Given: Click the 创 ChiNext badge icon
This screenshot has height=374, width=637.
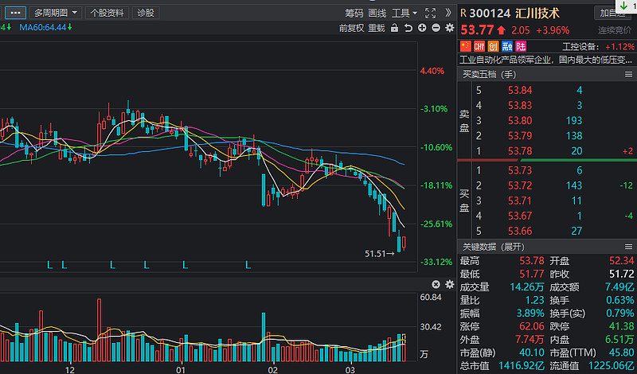Looking at the screenshot, I should [x=493, y=47].
